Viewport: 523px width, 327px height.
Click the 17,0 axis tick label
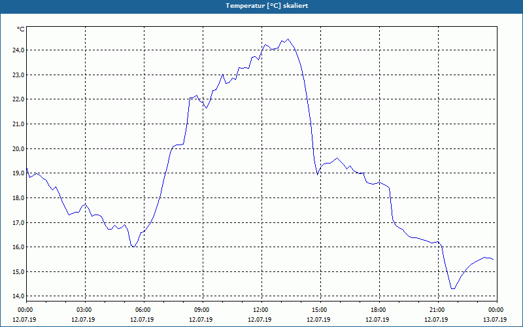point(19,222)
